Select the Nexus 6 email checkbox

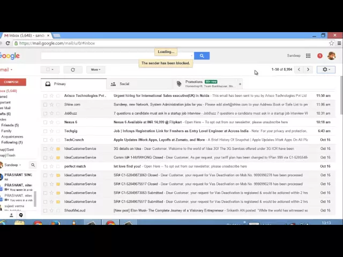(45, 122)
